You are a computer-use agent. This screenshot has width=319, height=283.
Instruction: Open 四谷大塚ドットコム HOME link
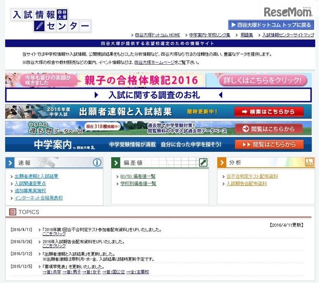coord(158,35)
